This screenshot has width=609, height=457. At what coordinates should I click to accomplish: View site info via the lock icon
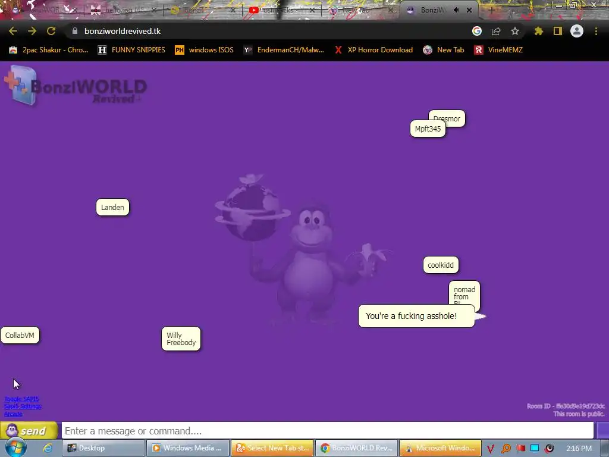75,31
